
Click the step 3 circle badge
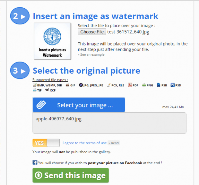point(20,70)
